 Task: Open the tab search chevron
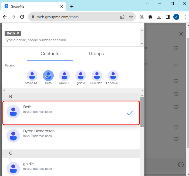(147, 4)
